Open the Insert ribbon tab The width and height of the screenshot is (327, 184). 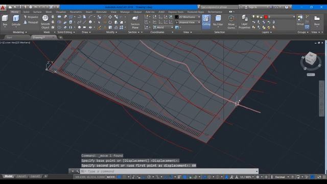tap(89, 12)
